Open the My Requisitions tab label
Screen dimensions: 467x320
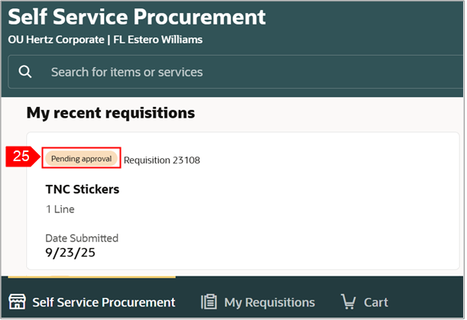(x=269, y=302)
